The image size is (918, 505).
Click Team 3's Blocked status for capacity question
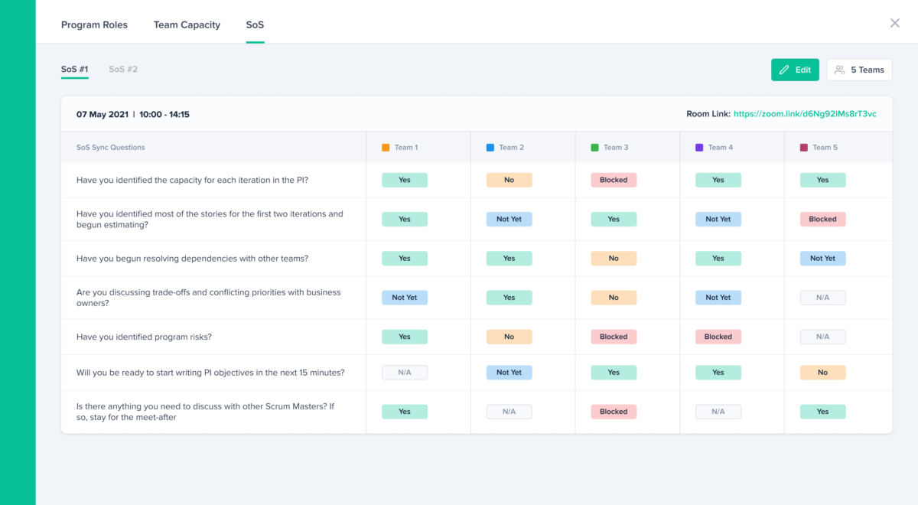pyautogui.click(x=614, y=180)
